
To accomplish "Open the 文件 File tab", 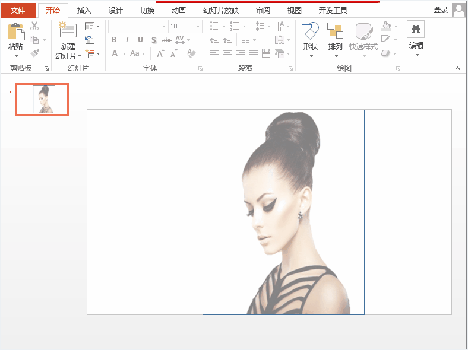I will coord(18,11).
